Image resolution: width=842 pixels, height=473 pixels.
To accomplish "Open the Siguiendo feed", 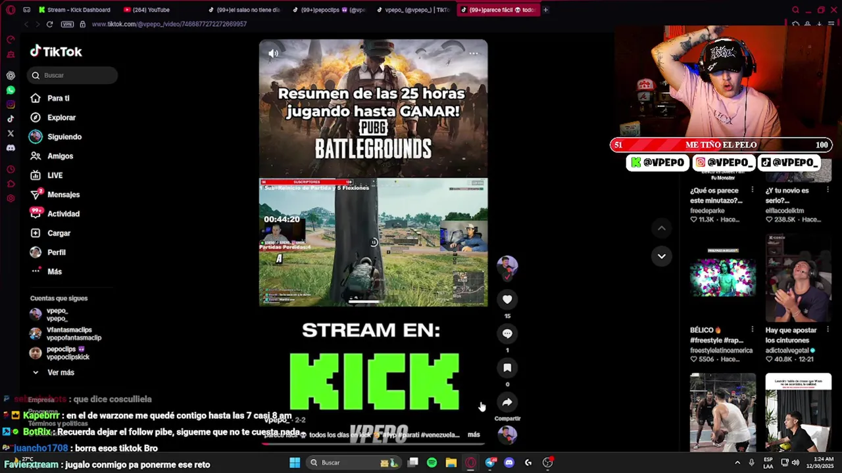I will pyautogui.click(x=56, y=137).
